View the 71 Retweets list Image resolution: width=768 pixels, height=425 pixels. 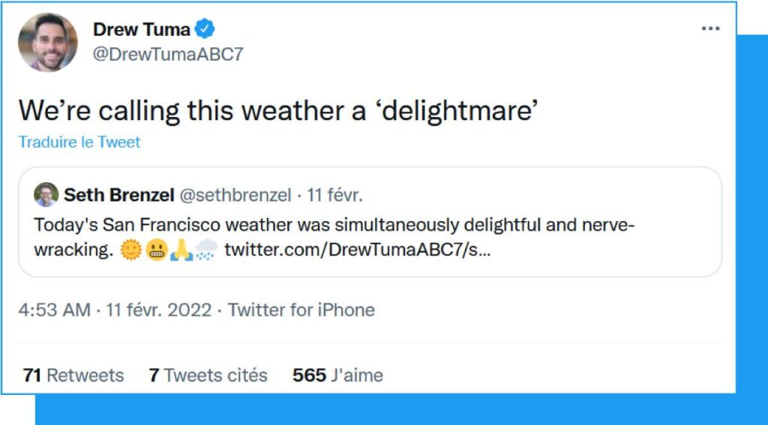[x=73, y=375]
